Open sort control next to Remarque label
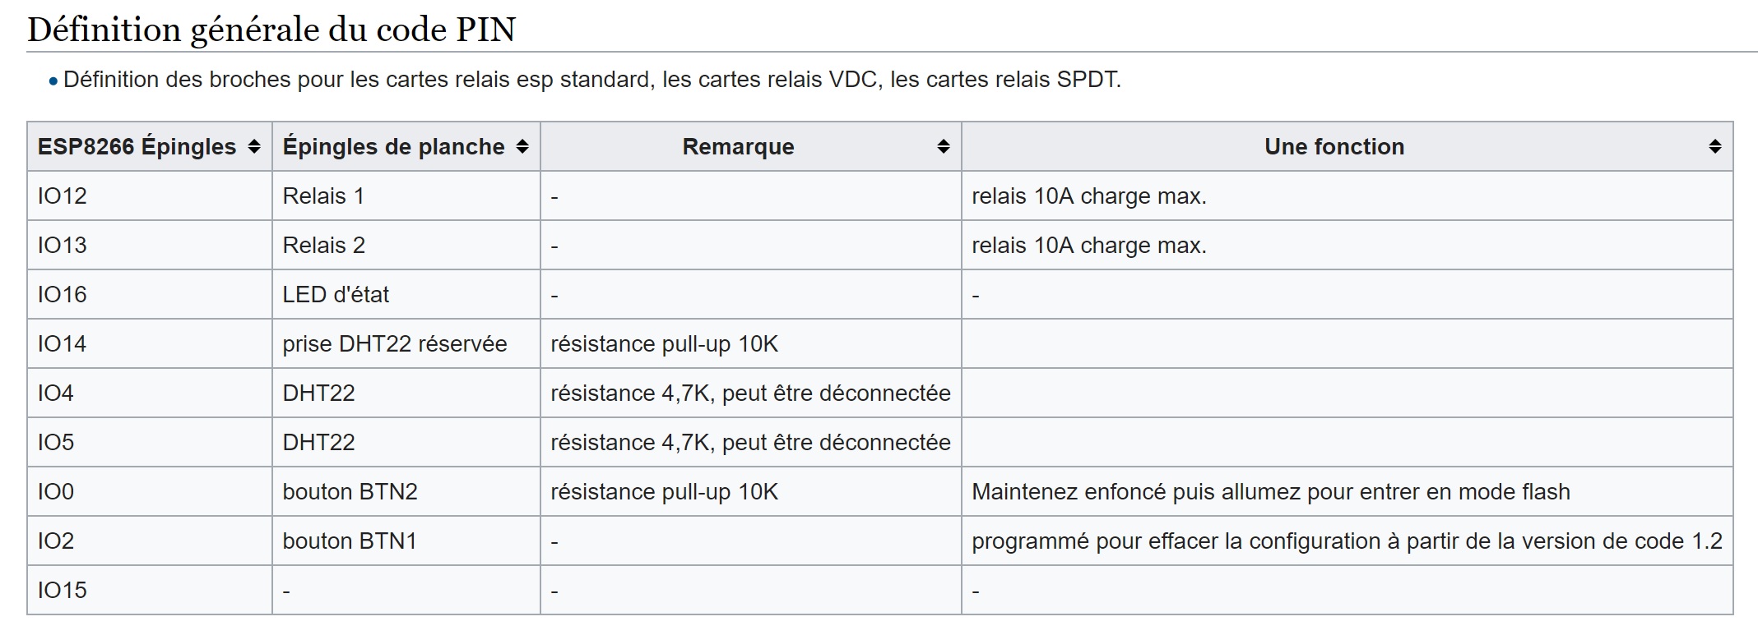1758x635 pixels. click(943, 147)
